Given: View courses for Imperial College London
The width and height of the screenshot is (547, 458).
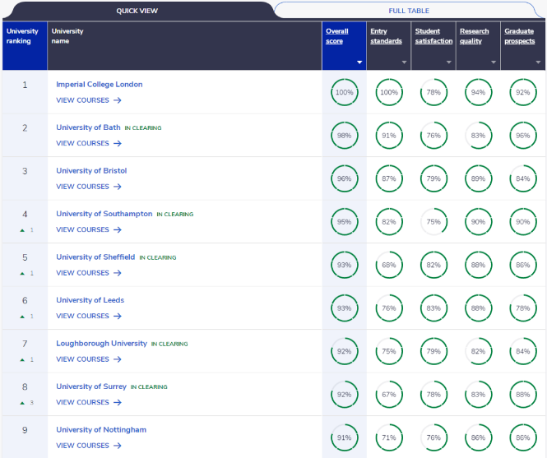Looking at the screenshot, I should (x=89, y=100).
